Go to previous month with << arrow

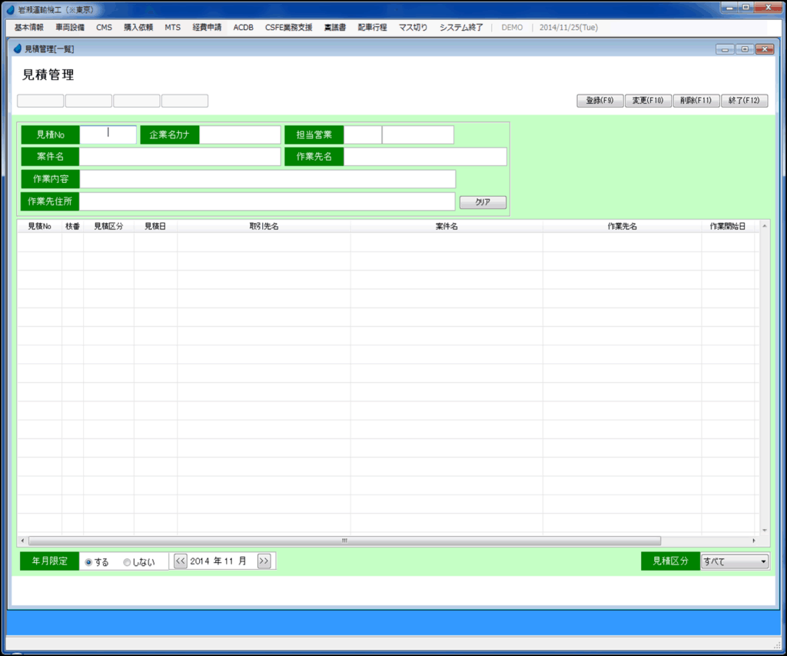tap(181, 561)
